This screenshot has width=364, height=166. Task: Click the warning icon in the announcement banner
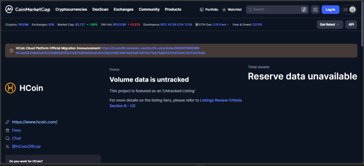click(11, 50)
